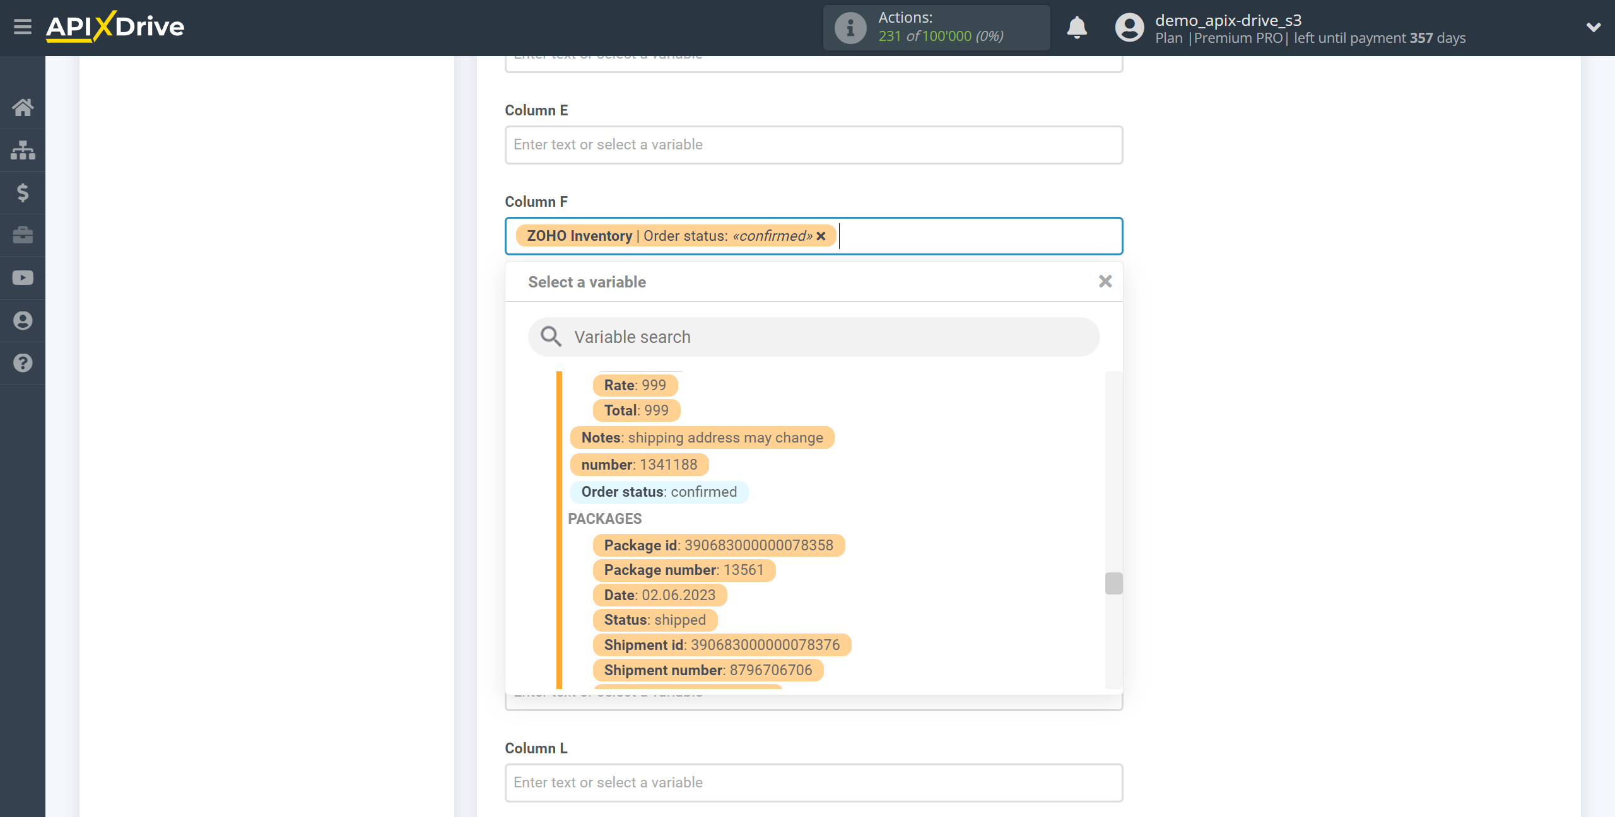This screenshot has width=1615, height=817.
Task: Select the Status: shipped variable
Action: tap(655, 620)
